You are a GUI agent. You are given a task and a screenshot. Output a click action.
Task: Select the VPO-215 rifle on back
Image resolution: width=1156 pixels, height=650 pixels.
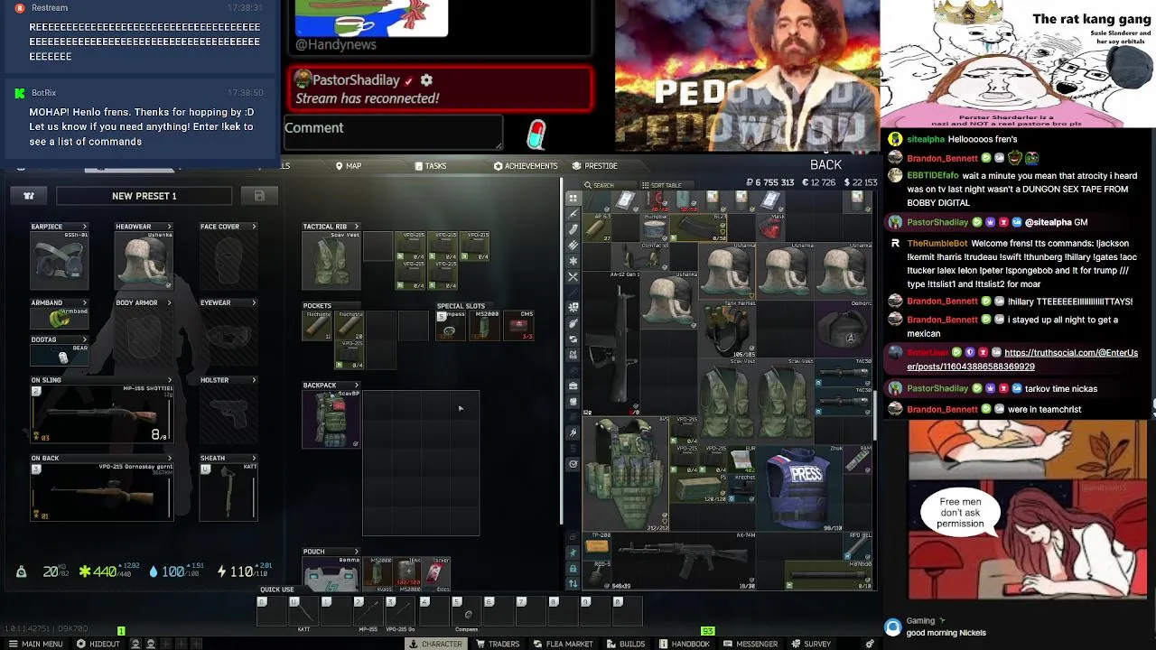click(101, 493)
